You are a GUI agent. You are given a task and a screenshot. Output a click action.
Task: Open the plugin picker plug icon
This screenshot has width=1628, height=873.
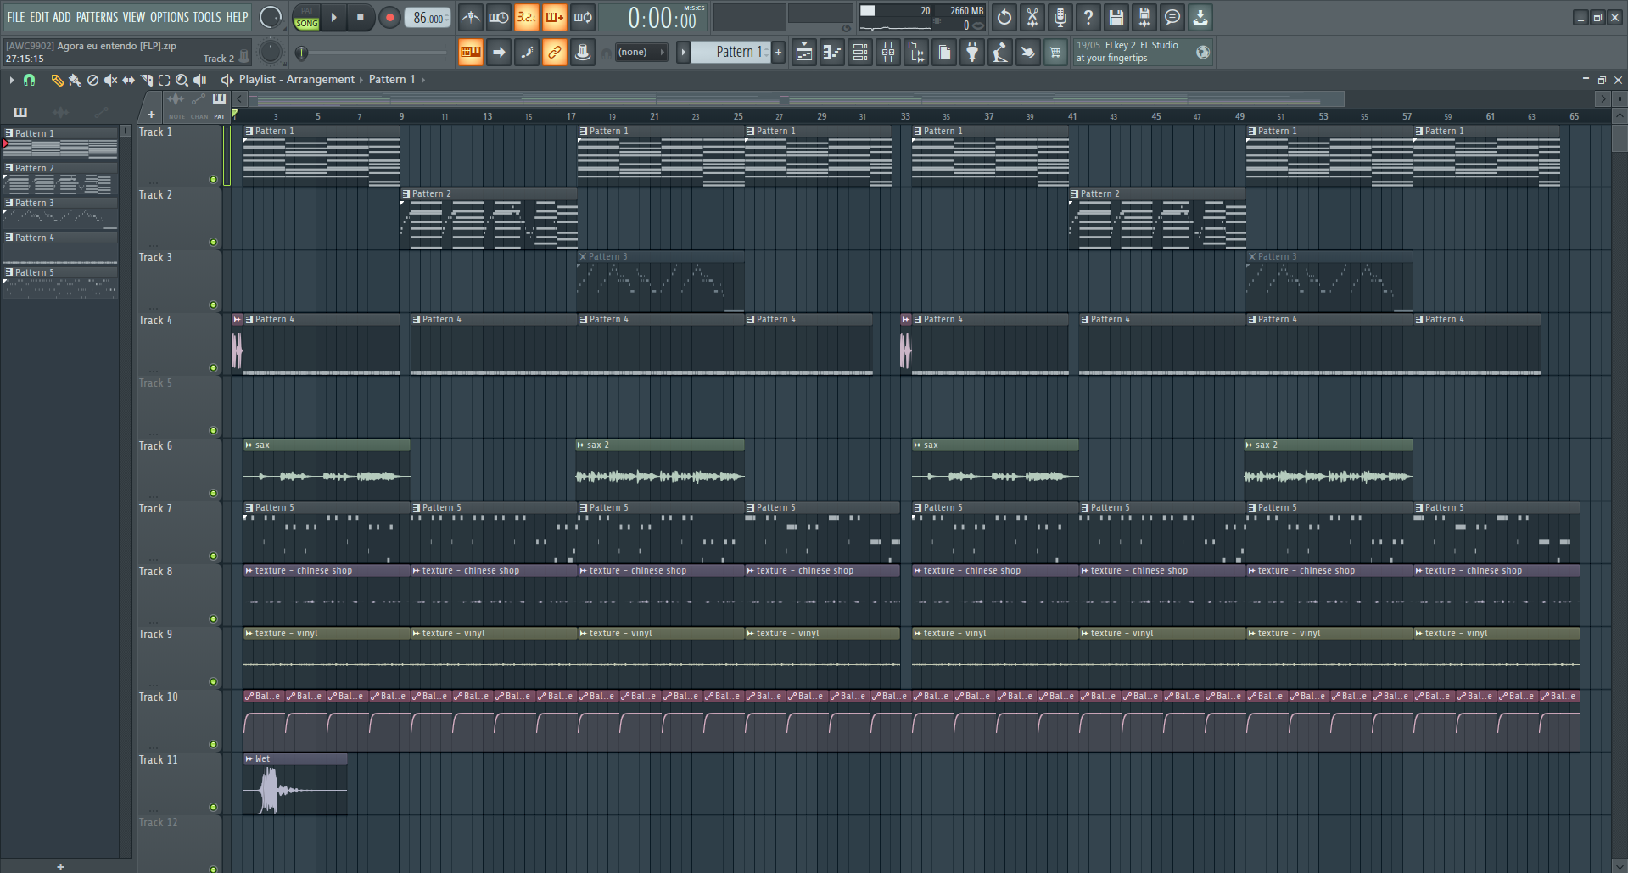click(971, 53)
